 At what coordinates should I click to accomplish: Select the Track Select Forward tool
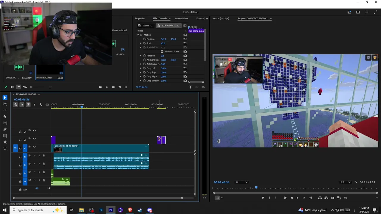(x=5, y=104)
